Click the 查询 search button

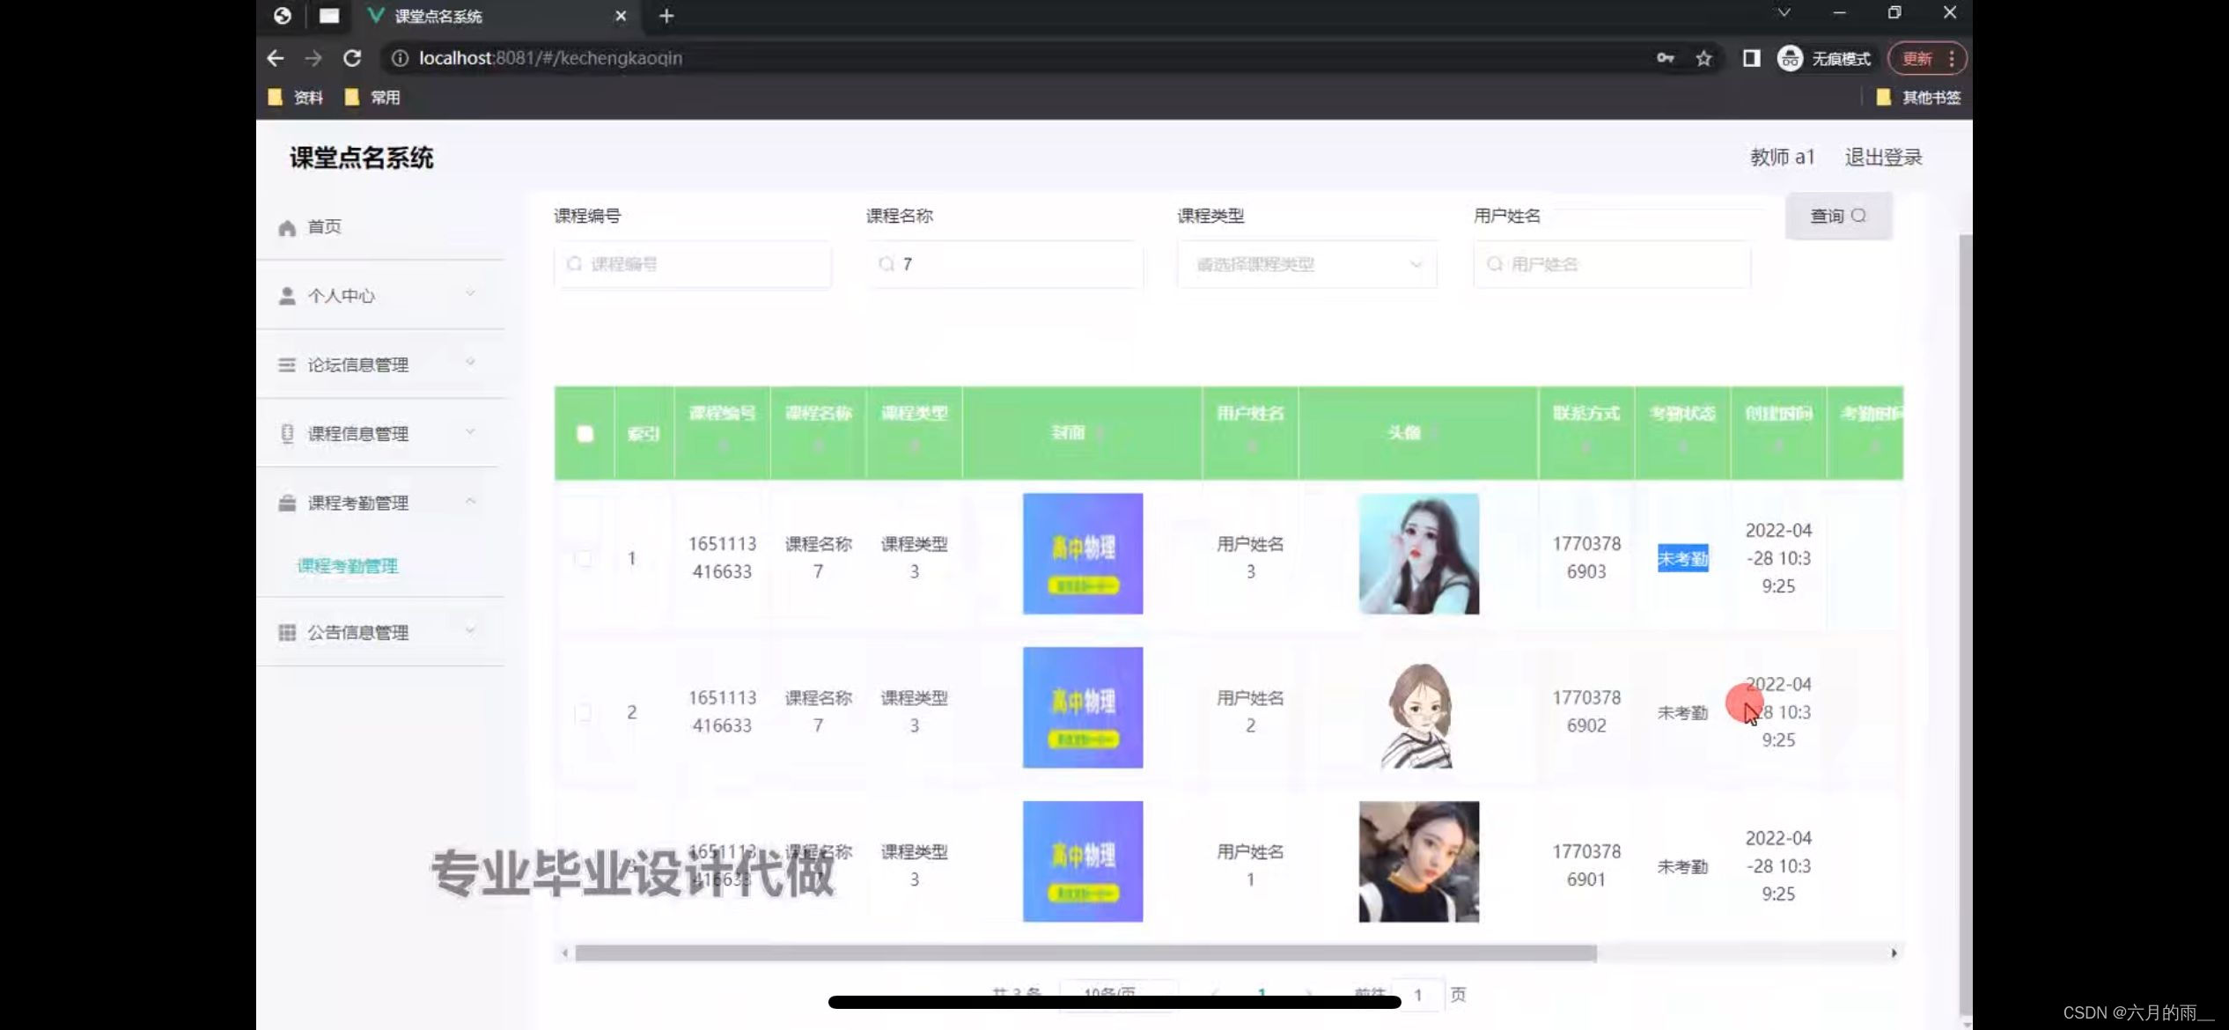(x=1838, y=216)
